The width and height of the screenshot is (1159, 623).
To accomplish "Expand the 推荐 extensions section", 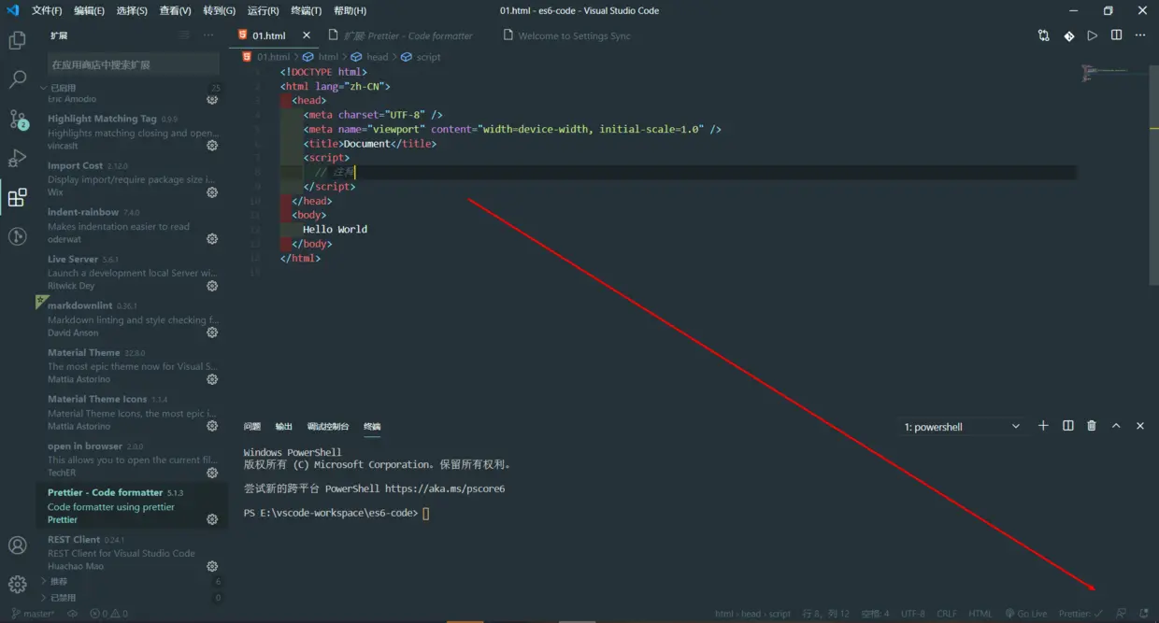I will (x=131, y=581).
